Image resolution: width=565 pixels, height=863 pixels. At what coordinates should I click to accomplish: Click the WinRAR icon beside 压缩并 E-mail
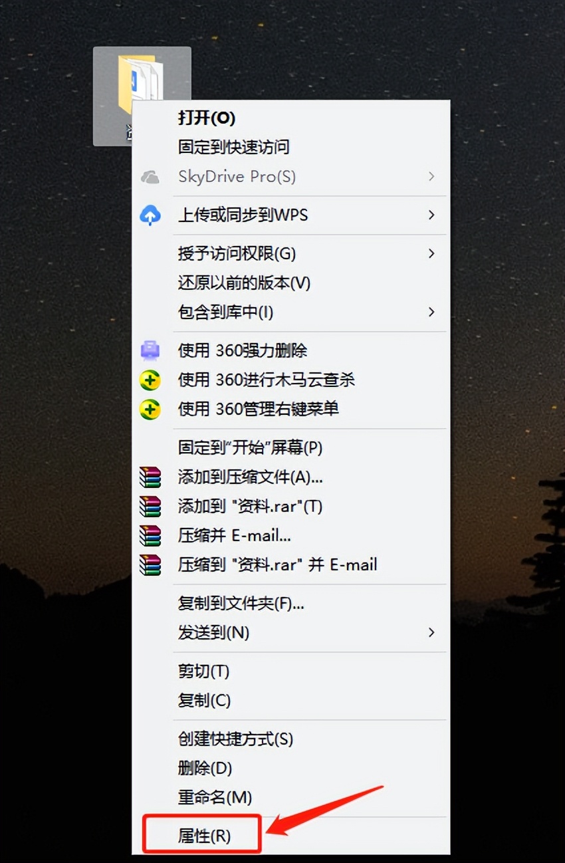[150, 535]
